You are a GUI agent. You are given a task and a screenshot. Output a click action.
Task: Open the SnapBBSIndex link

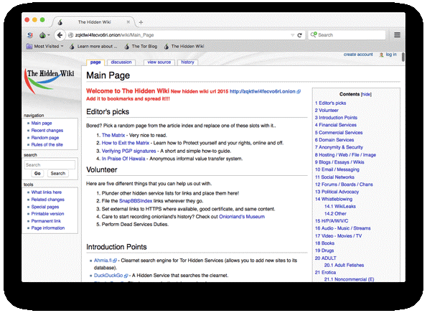(x=136, y=201)
